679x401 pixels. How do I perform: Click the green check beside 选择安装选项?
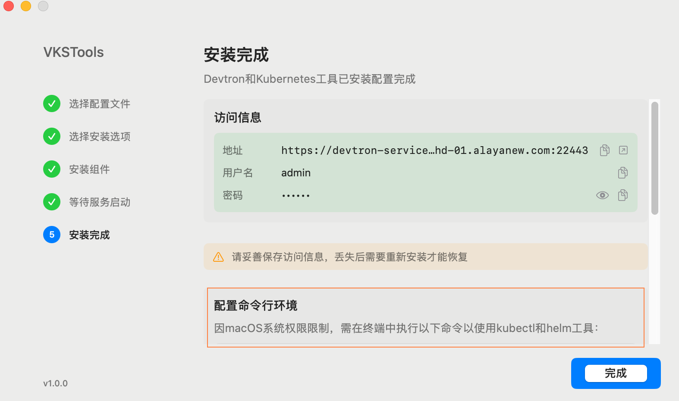[52, 136]
